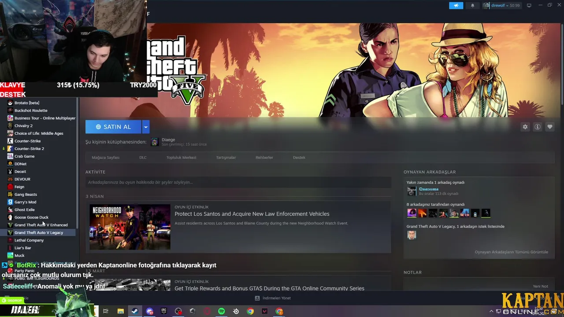Open the notifications bell
Screen dimensions: 564x317
(x=473, y=5)
